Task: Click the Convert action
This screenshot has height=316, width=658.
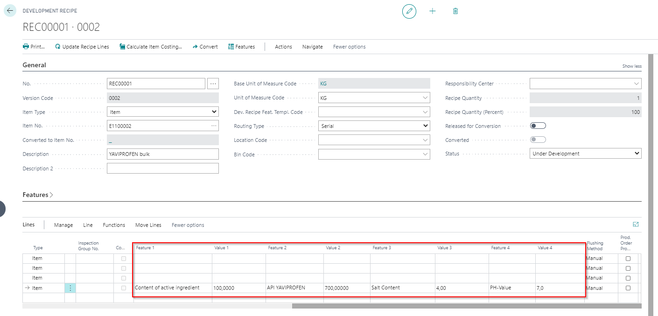Action: (205, 47)
